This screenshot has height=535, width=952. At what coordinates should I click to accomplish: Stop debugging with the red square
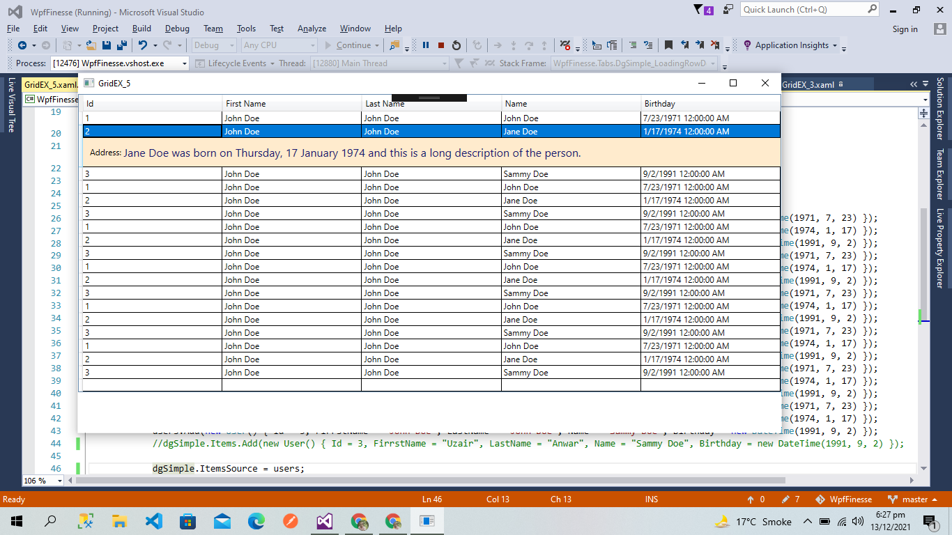click(441, 45)
